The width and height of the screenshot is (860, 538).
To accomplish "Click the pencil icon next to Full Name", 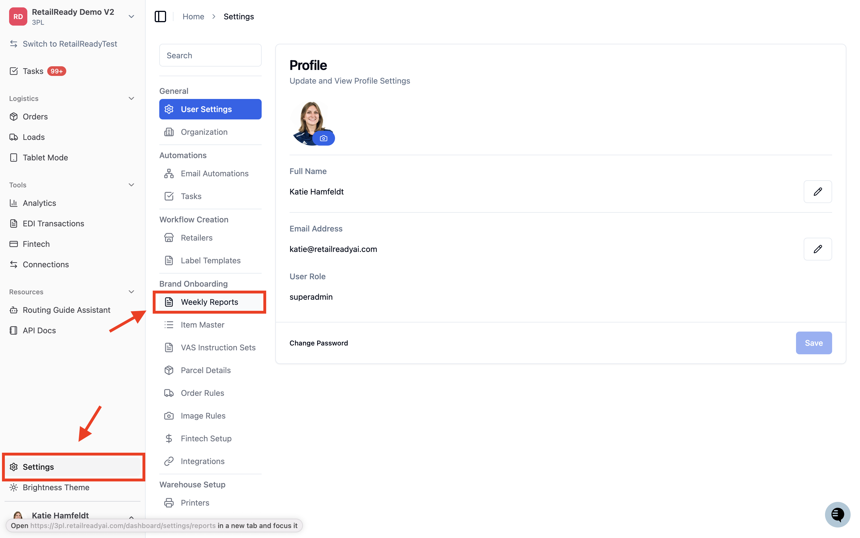I will click(x=817, y=191).
